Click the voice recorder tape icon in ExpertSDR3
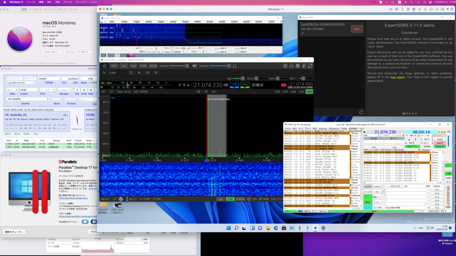This screenshot has height=256, width=456. pyautogui.click(x=147, y=72)
